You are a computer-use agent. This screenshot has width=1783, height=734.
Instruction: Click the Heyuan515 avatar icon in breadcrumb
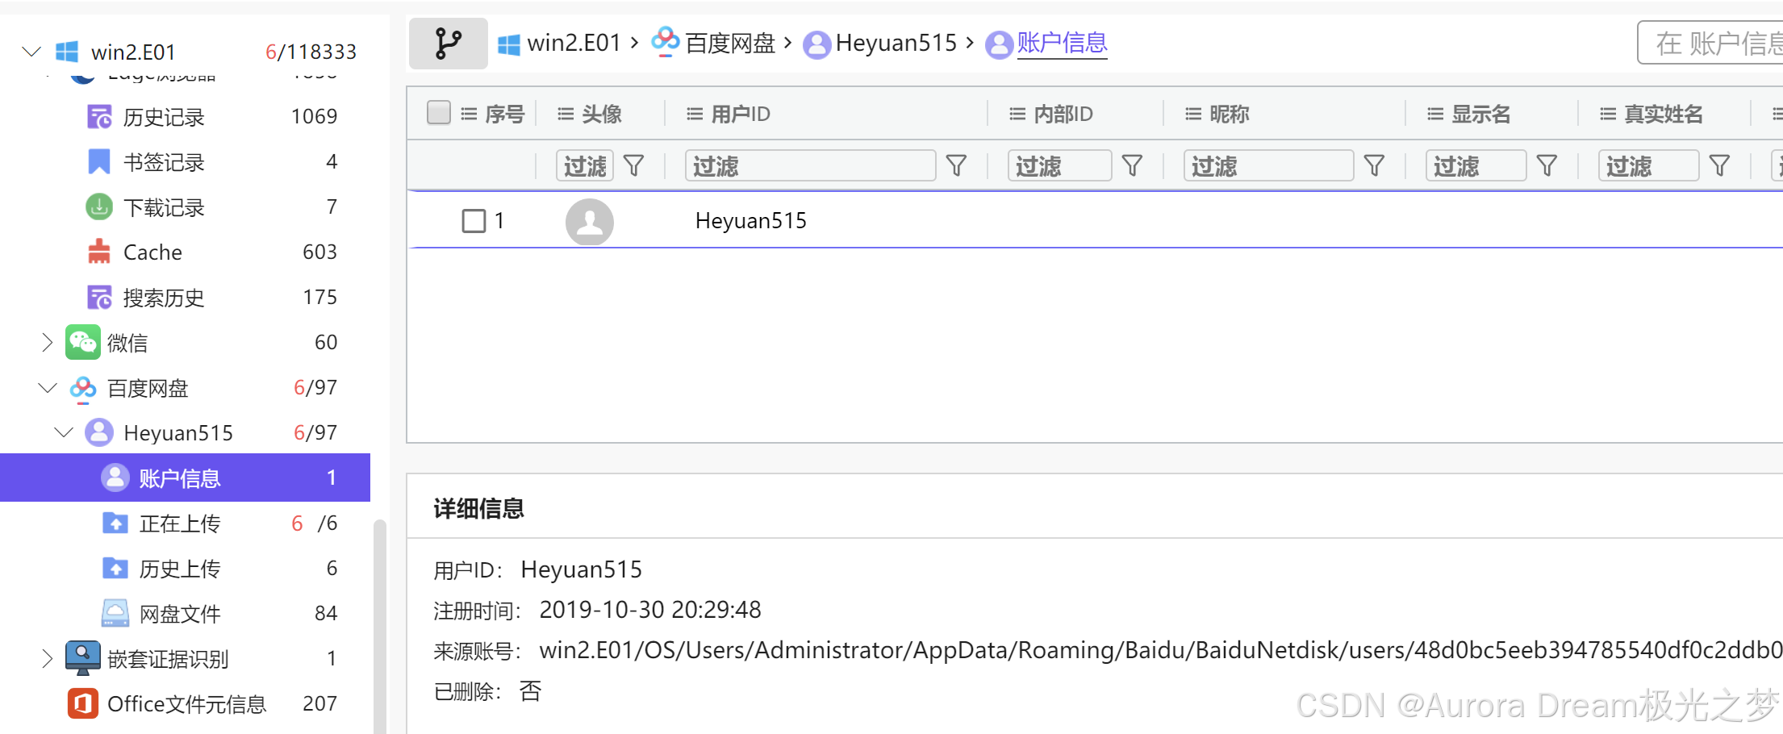(x=816, y=44)
